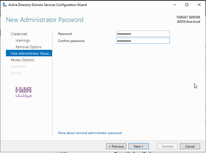Click the ADDS.hiva.local target server label
The height and width of the screenshot is (153, 206).
coord(188,22)
